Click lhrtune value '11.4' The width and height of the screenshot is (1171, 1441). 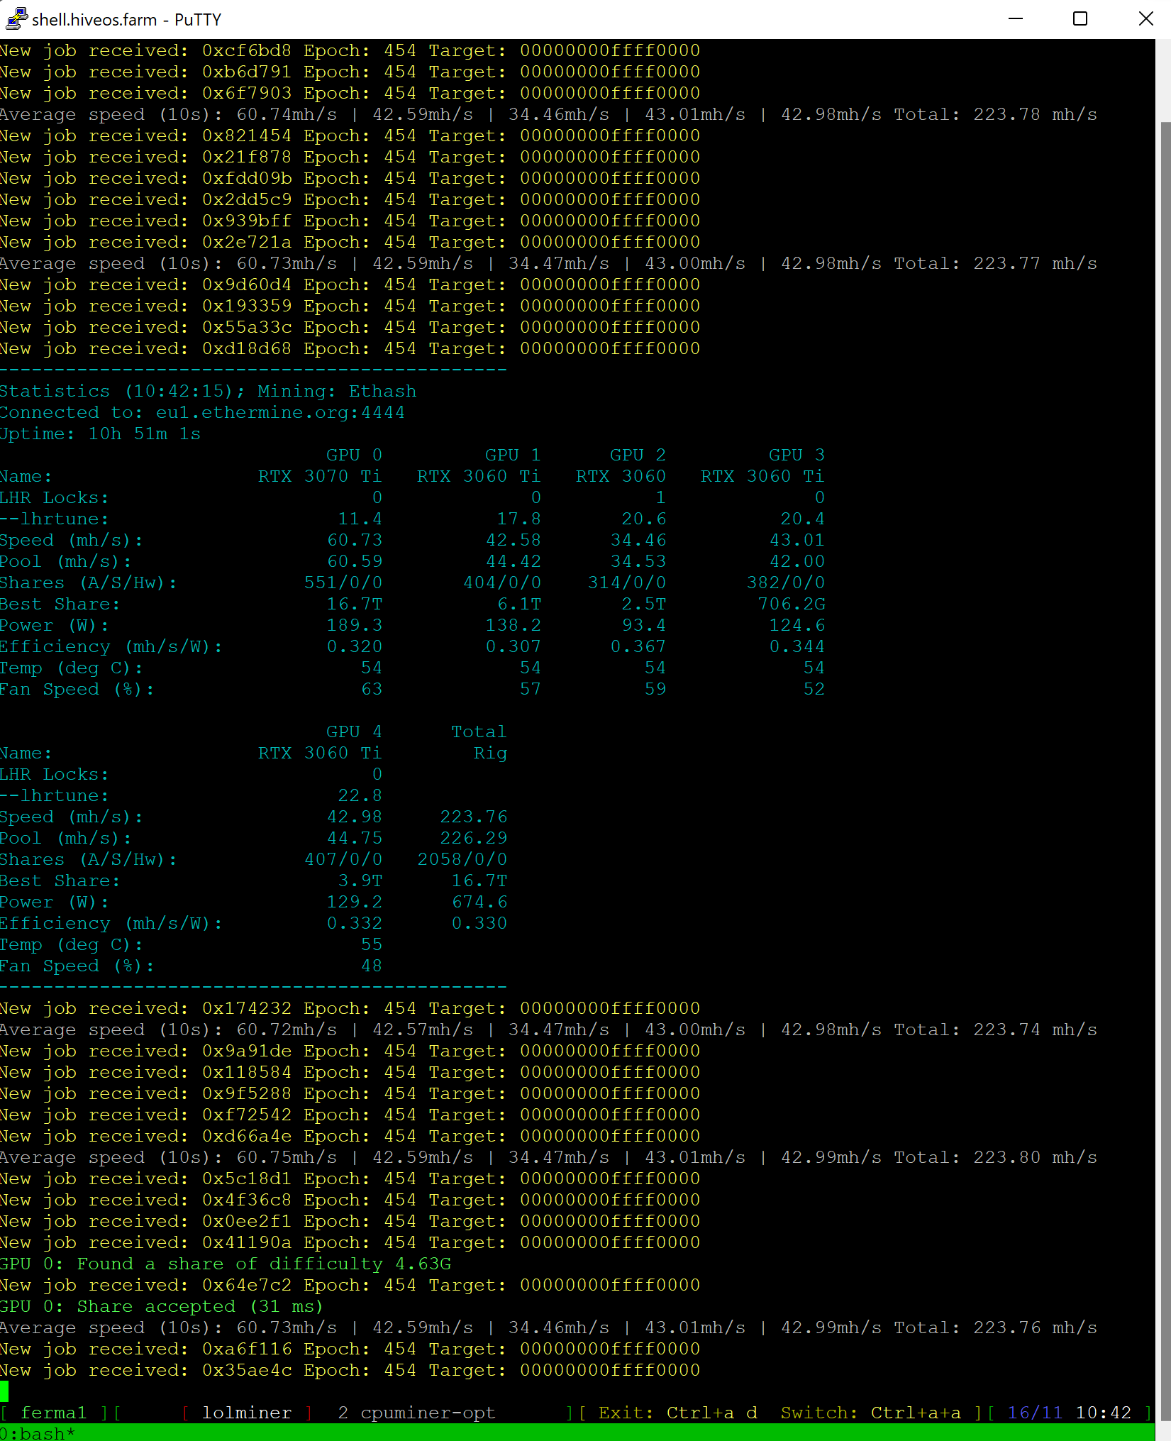pos(360,519)
